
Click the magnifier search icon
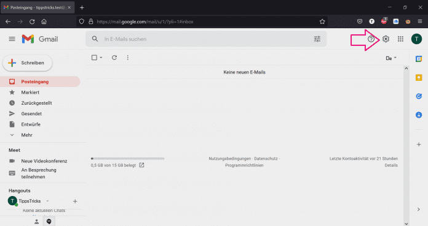[x=95, y=39]
